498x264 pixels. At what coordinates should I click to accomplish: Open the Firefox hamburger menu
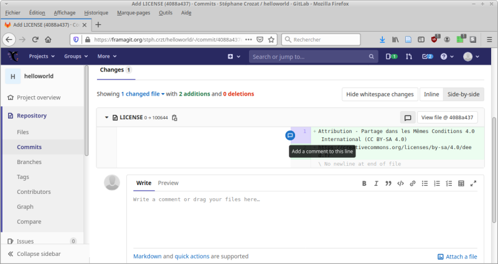489,40
